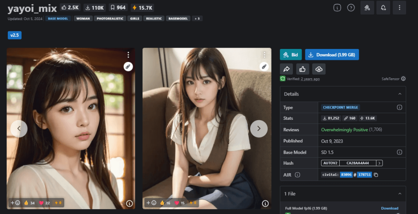Open info icon on the first image

click(x=129, y=203)
